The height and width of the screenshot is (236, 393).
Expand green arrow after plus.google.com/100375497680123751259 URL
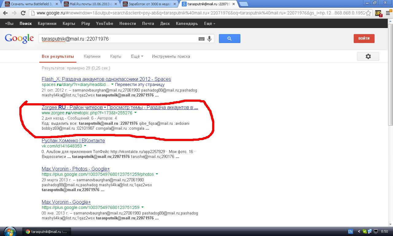(x=142, y=207)
